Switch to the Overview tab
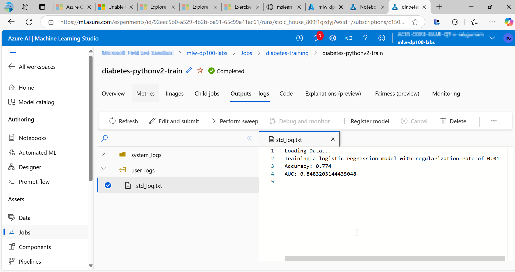 (113, 93)
